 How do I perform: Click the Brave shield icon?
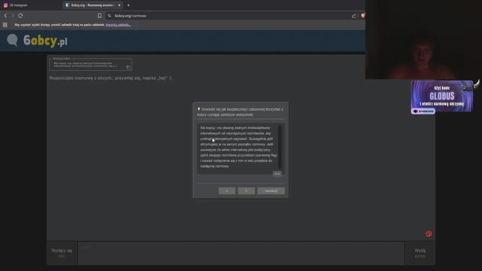coord(363,15)
